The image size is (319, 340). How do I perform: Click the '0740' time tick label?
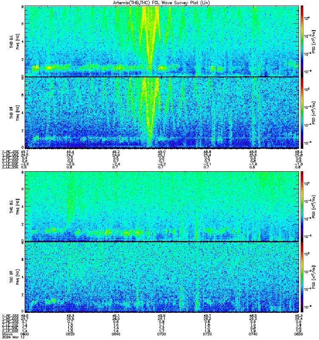253,334
